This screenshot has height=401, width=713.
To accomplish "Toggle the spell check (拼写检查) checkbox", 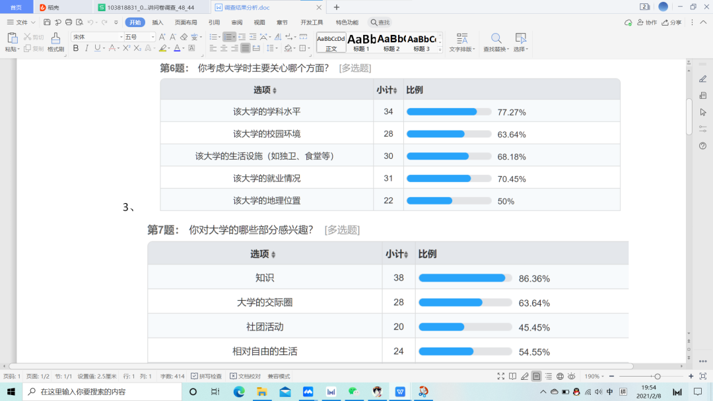I will 194,376.
